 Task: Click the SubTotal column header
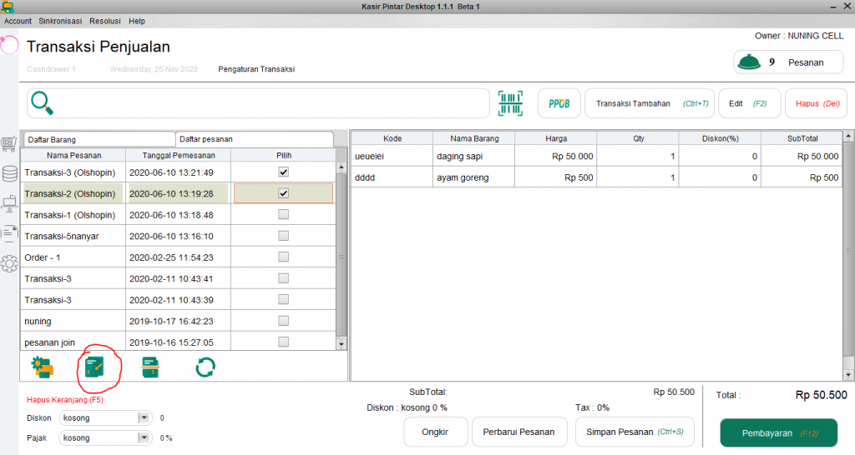click(x=802, y=138)
